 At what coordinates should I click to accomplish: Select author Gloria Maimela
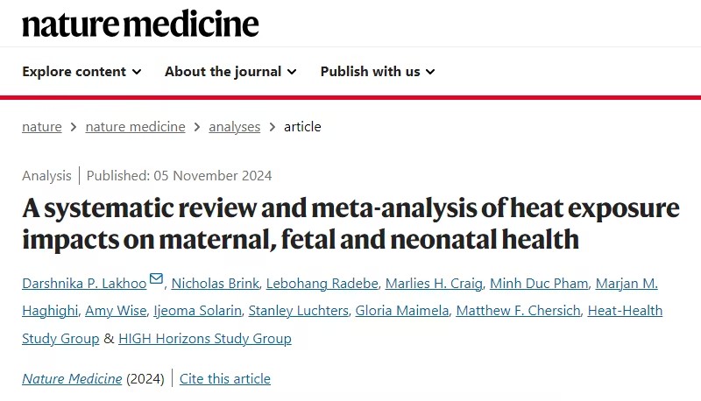pos(402,311)
